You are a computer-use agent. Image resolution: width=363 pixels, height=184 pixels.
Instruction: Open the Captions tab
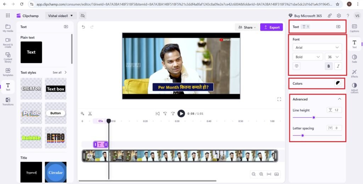pos(354,28)
